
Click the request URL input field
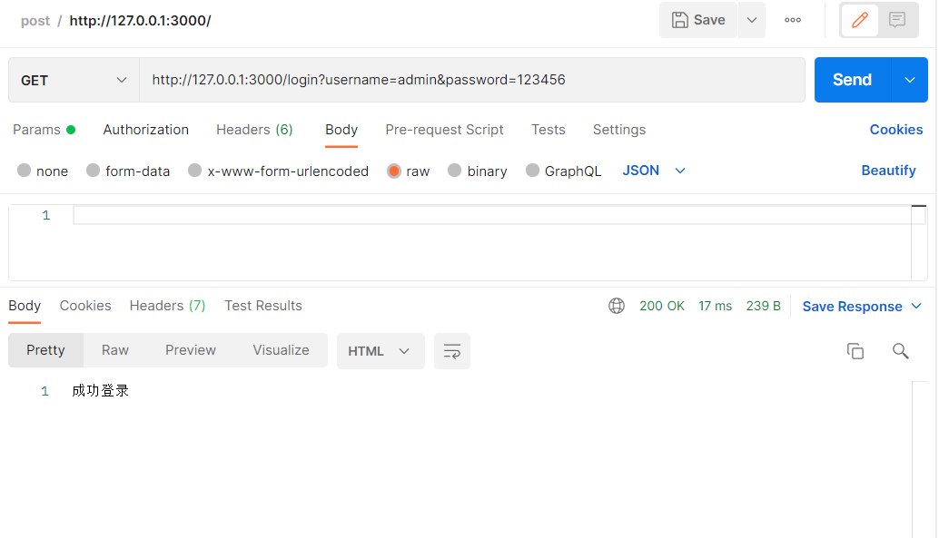[x=472, y=80]
